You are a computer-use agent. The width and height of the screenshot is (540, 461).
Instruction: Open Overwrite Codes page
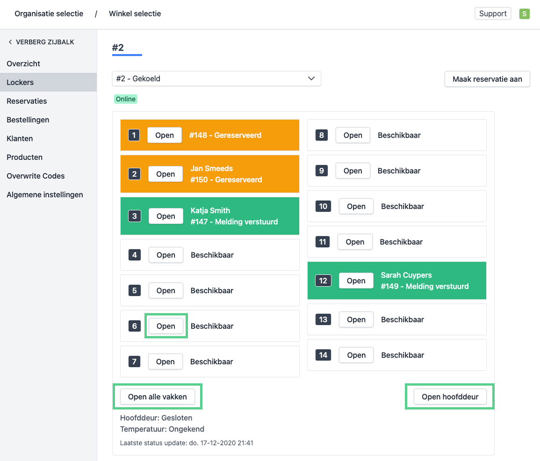click(36, 176)
